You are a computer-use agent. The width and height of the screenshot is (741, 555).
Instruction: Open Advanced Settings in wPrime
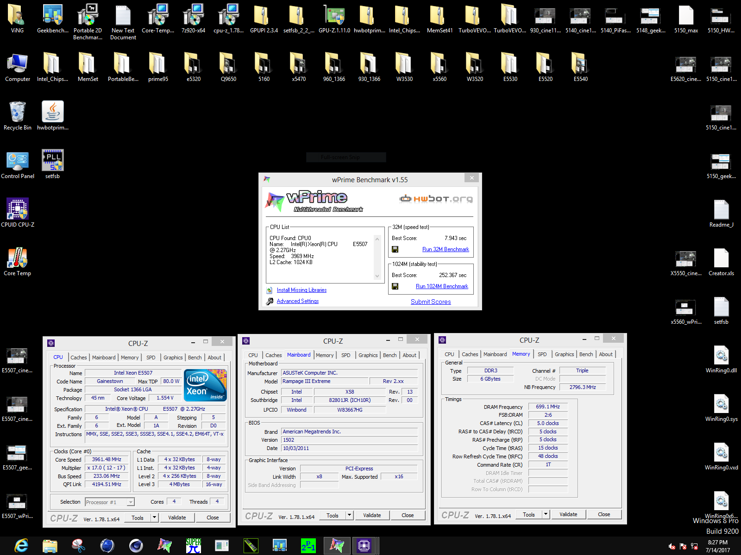pos(298,301)
